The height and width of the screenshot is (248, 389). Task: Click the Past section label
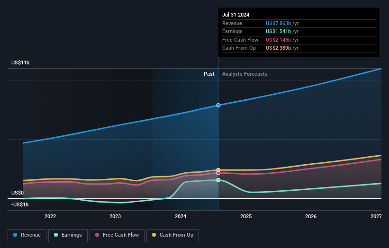pyautogui.click(x=209, y=74)
